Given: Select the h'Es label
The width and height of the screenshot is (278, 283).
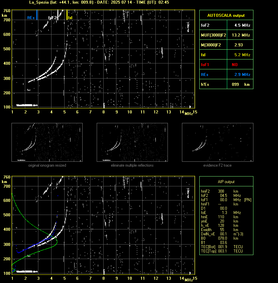Looking at the screenshot, I should click(x=205, y=84).
